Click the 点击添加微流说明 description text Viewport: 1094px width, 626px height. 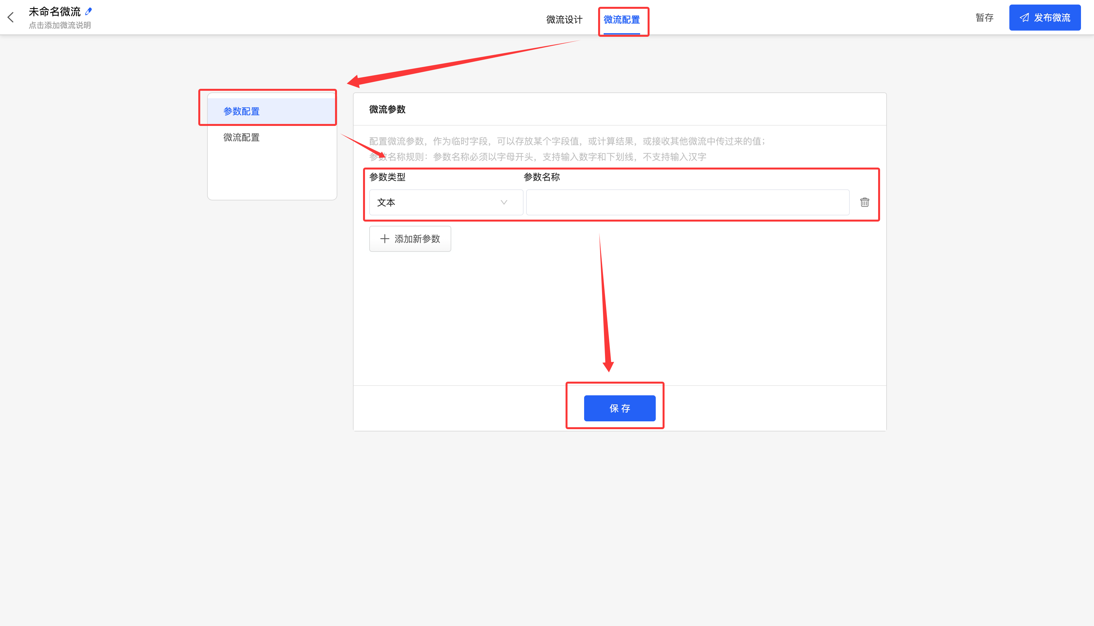pos(60,25)
